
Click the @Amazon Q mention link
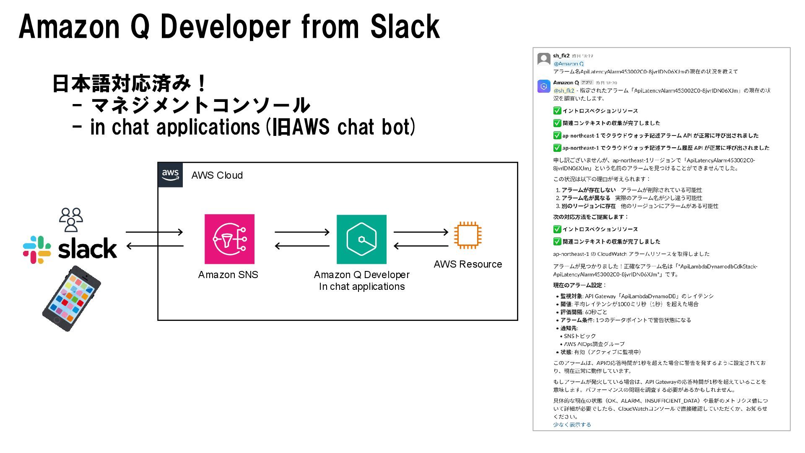[x=569, y=64]
